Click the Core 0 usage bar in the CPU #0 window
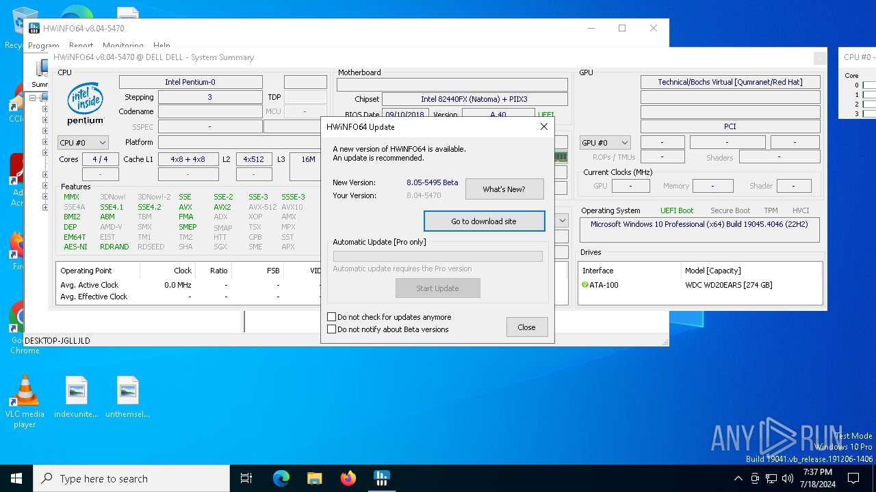 pos(869,85)
